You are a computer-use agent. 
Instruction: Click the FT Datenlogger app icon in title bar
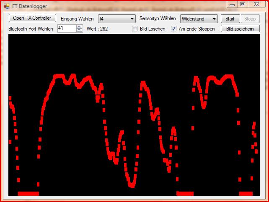pyautogui.click(x=7, y=7)
